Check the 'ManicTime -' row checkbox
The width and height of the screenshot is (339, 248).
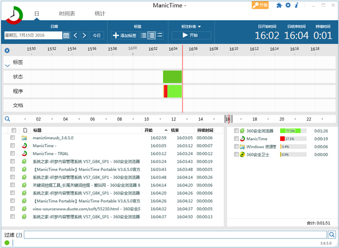(12, 145)
